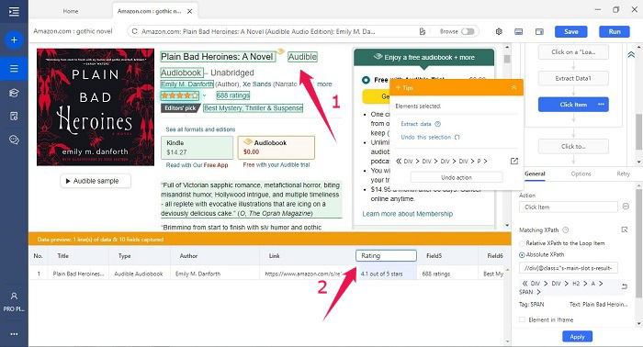Viewport: 643px width, 347px height.
Task: Click the Audible Audiobook table cell
Action: coord(139,274)
